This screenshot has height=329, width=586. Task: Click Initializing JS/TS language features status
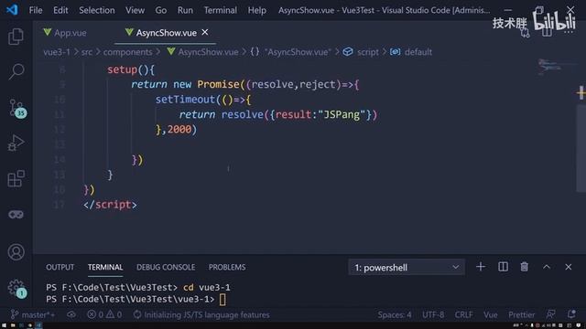click(x=201, y=314)
